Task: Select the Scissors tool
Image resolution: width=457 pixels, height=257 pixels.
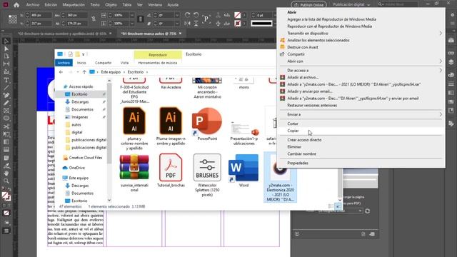Action: (6, 126)
